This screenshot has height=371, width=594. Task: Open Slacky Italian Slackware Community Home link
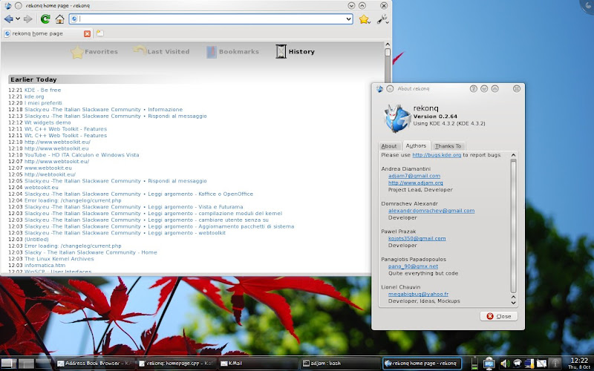click(x=91, y=252)
